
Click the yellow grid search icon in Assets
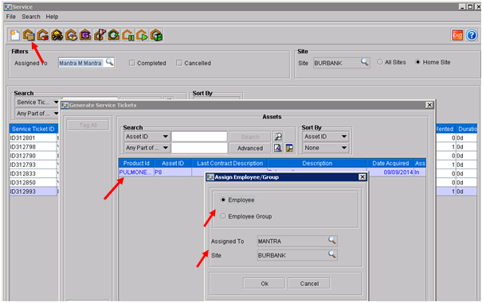pyautogui.click(x=289, y=148)
